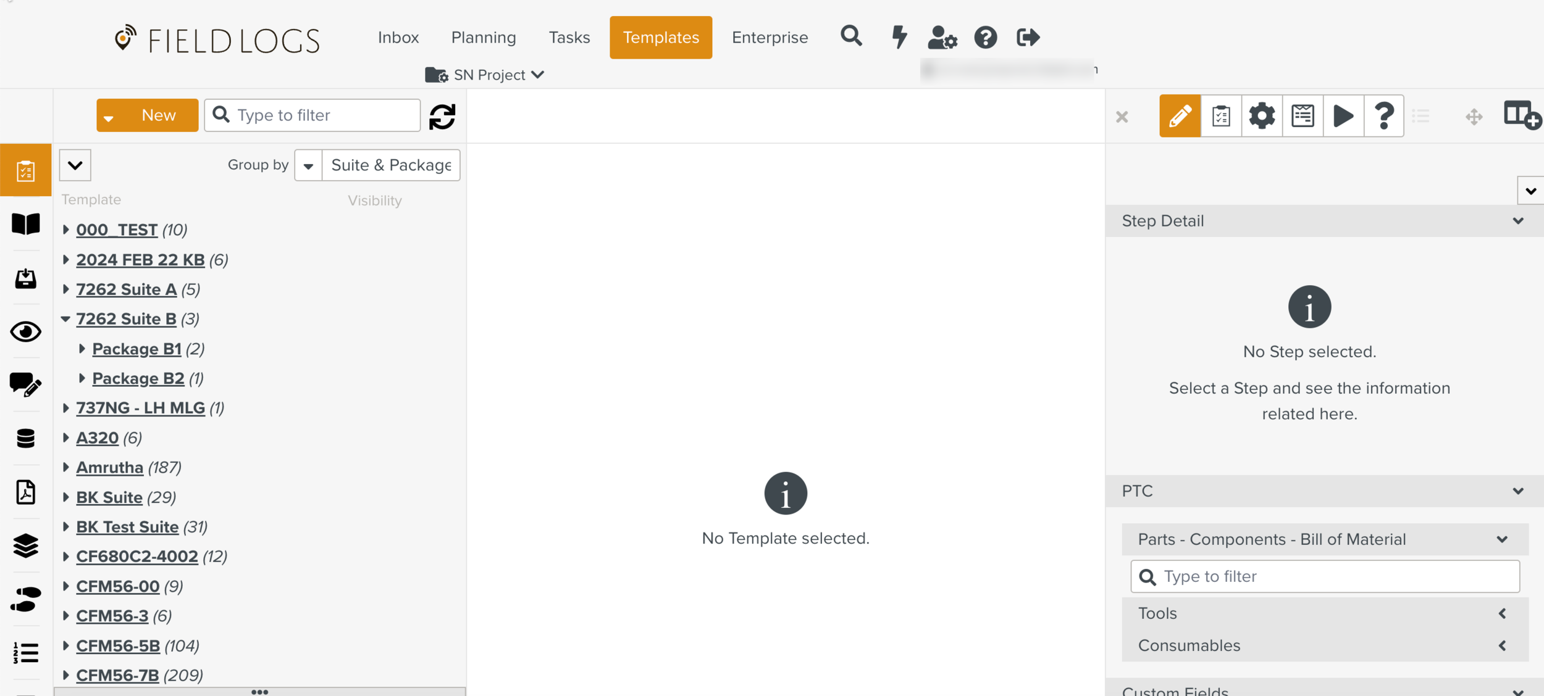Click the PDF document sidebar icon

(x=26, y=492)
